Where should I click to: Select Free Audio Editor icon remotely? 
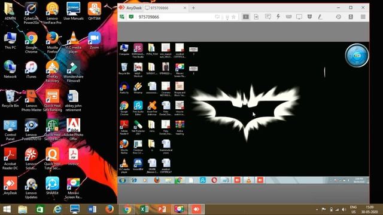click(x=138, y=108)
